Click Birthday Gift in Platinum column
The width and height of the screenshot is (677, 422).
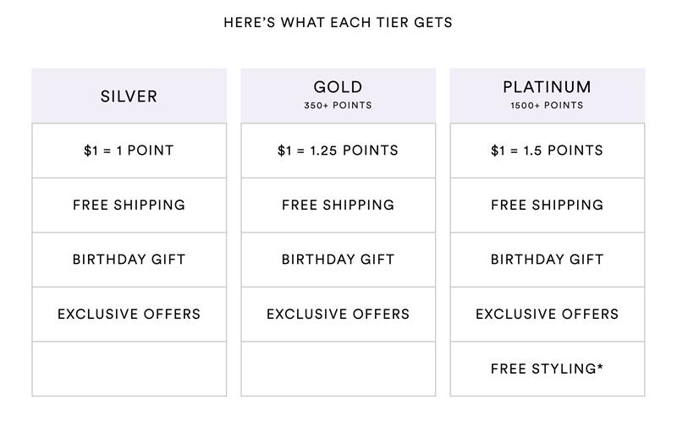tap(547, 260)
